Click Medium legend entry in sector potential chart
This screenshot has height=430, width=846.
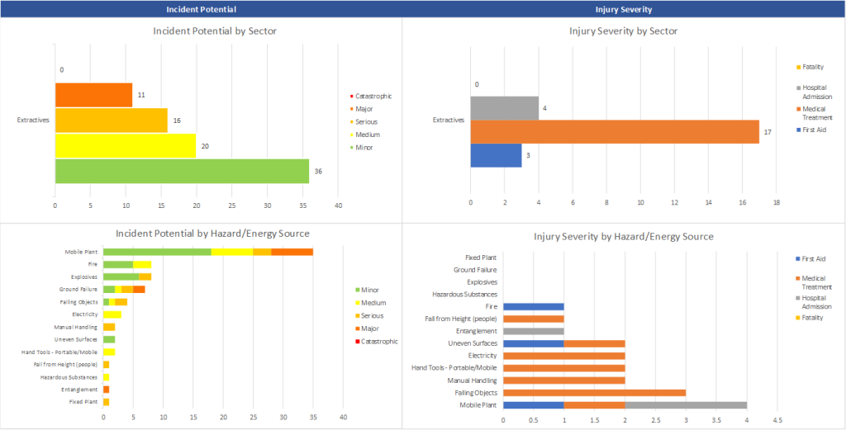click(364, 135)
